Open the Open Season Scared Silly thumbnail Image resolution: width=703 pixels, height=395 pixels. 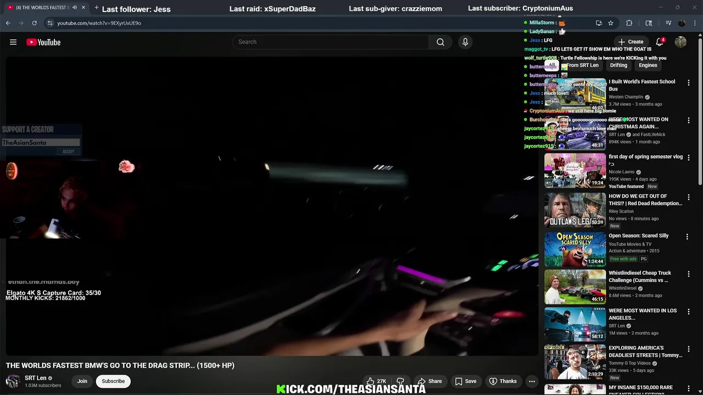575,249
